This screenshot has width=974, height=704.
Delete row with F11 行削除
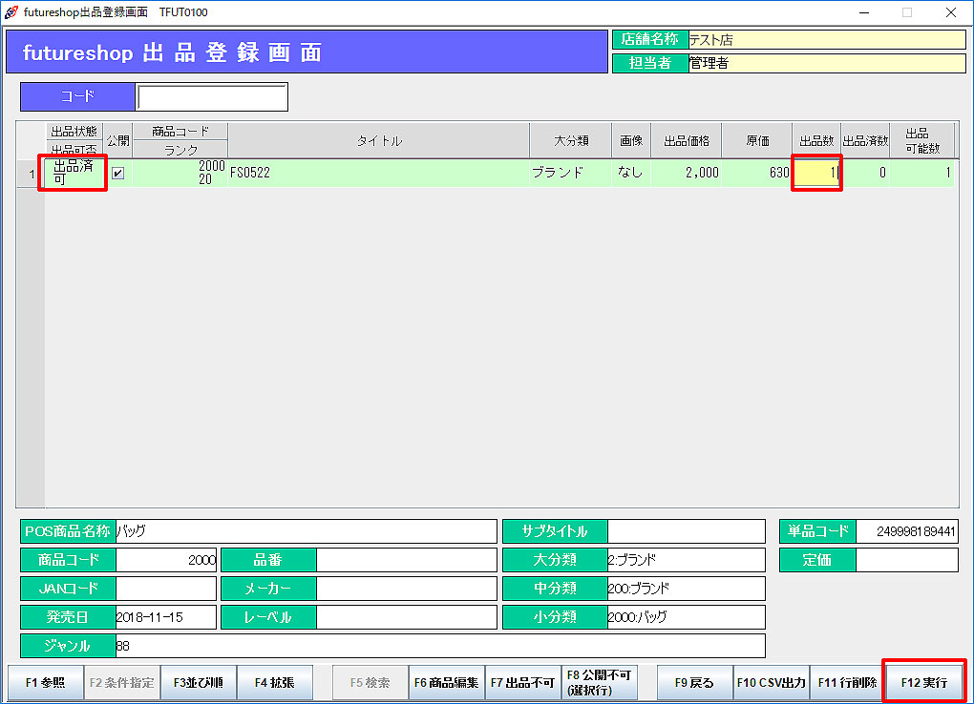tap(847, 683)
